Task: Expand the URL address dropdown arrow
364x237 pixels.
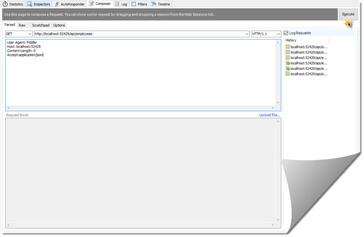Action: click(247, 34)
